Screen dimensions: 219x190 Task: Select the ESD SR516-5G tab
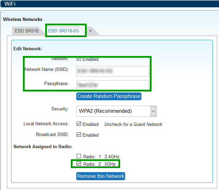point(63,31)
